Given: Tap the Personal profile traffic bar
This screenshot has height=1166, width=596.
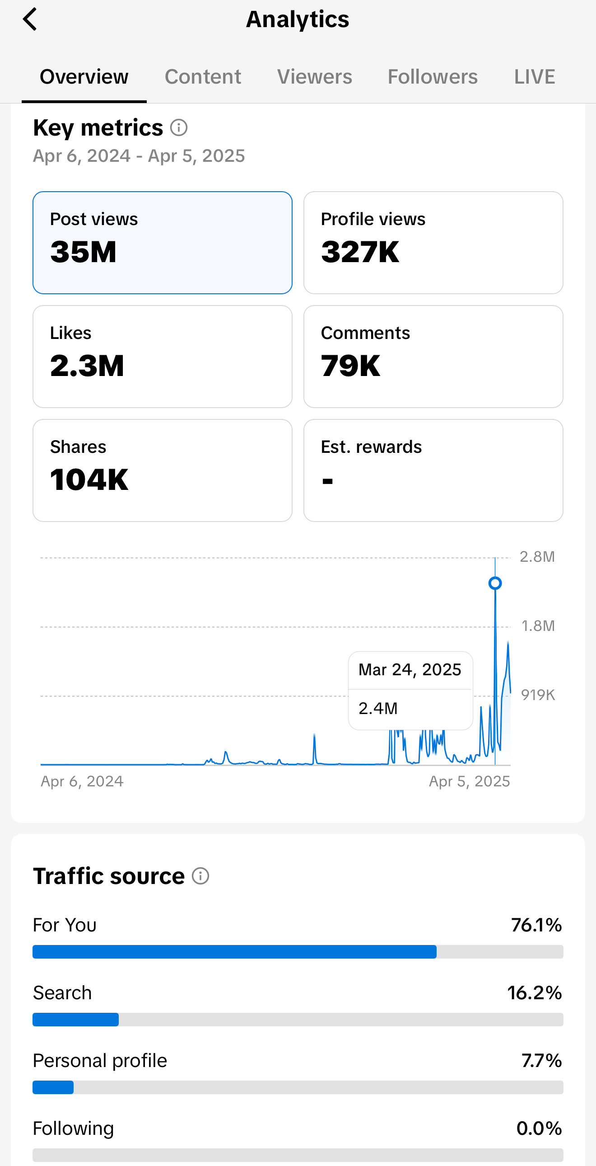Looking at the screenshot, I should point(298,1087).
